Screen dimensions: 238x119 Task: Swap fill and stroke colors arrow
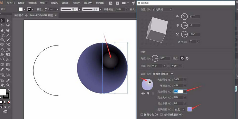point(9,90)
